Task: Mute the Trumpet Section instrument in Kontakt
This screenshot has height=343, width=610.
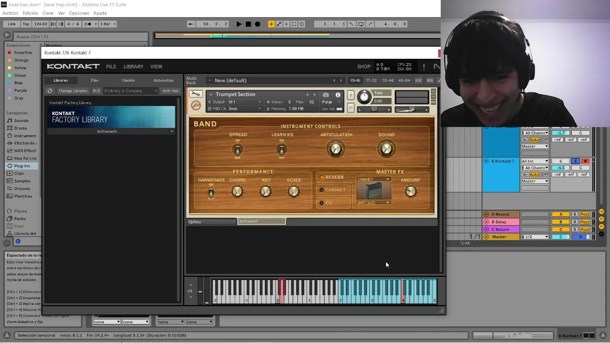Action: pyautogui.click(x=351, y=108)
